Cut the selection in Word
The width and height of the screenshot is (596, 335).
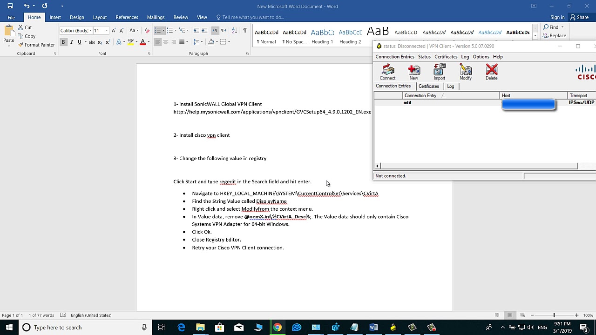coord(25,27)
